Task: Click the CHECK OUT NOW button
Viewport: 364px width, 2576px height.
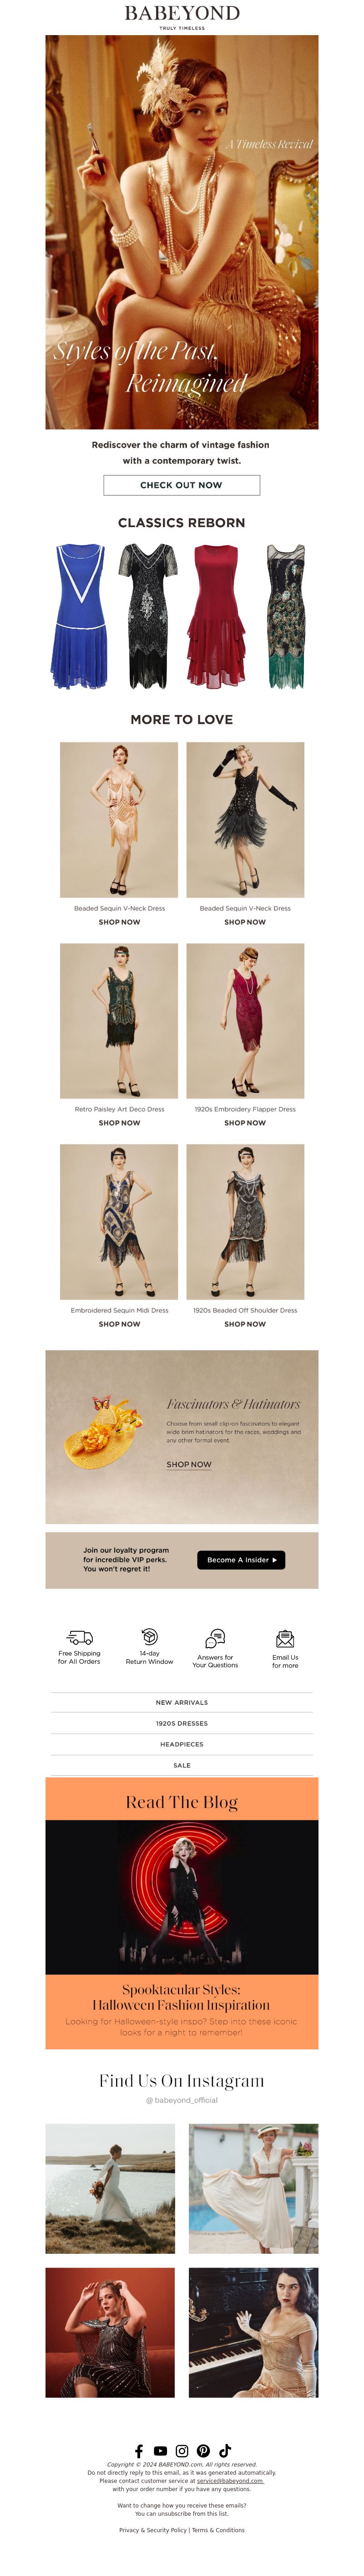Action: pos(182,485)
